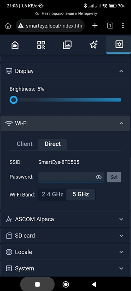Tap the browser home icon
Image resolution: width=131 pixels, height=291 pixels.
click(8, 26)
